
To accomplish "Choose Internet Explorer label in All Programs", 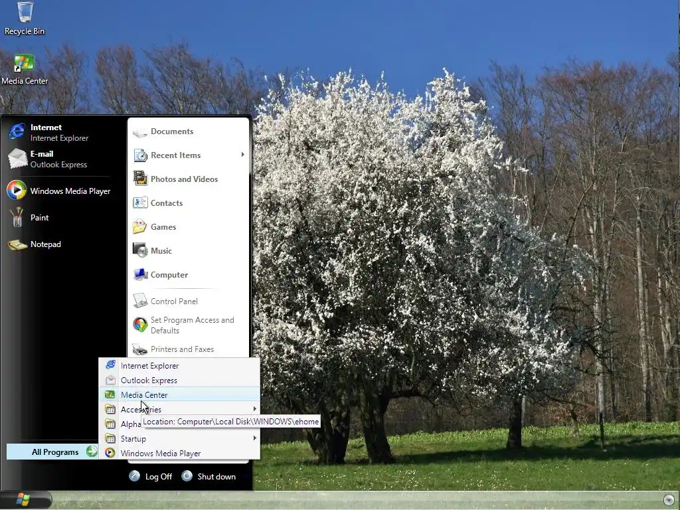I will pos(149,366).
